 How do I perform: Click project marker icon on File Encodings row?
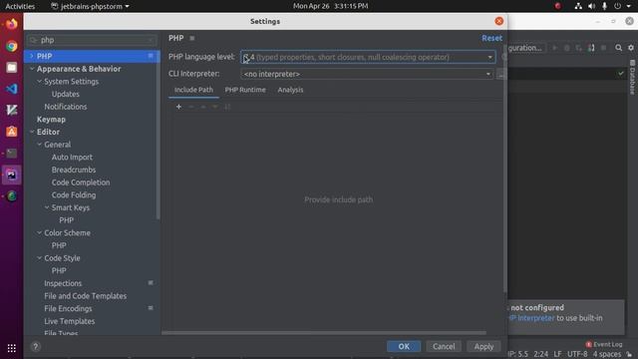[x=151, y=308]
